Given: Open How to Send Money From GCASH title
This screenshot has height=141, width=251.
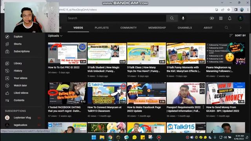Looking at the screenshot, I should (x=223, y=109).
